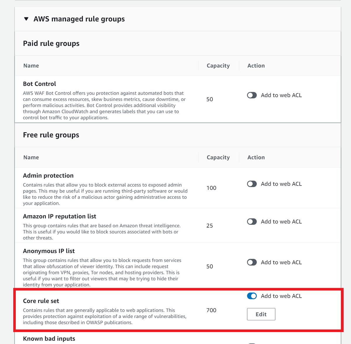Click the Core rule set capacity value 700
The image size is (351, 344).
tap(211, 310)
